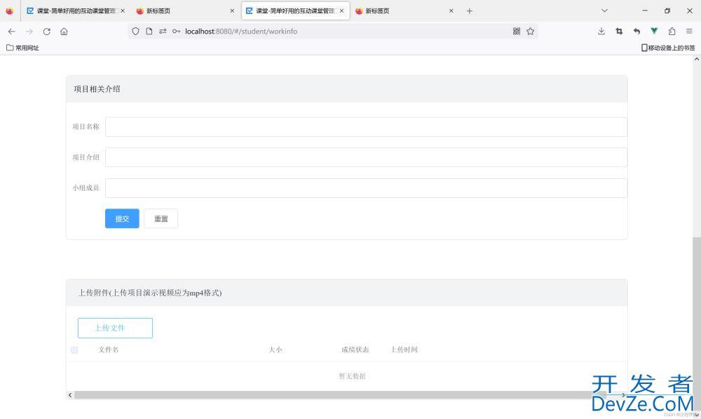Click the page info document icon in address bar
The width and height of the screenshot is (701, 419).
[149, 32]
